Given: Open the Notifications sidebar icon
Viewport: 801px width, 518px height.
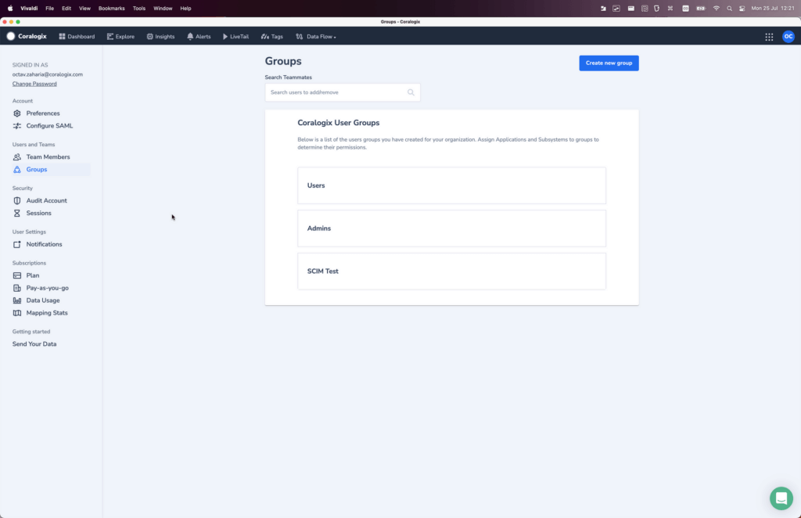Looking at the screenshot, I should [x=17, y=244].
